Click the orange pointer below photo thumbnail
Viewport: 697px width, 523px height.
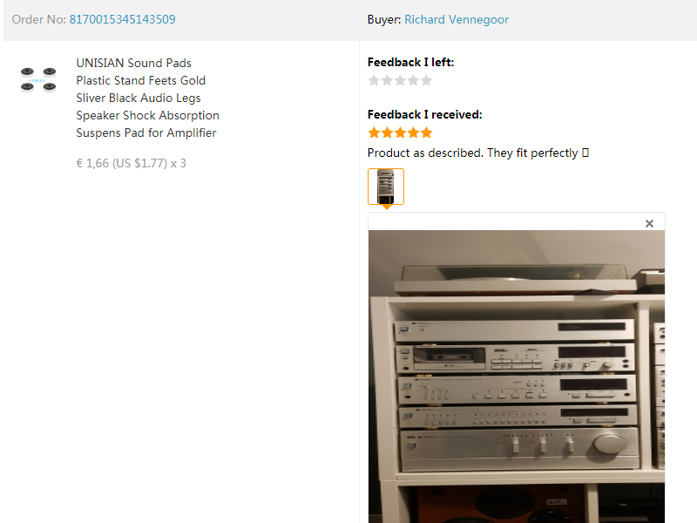point(387,207)
